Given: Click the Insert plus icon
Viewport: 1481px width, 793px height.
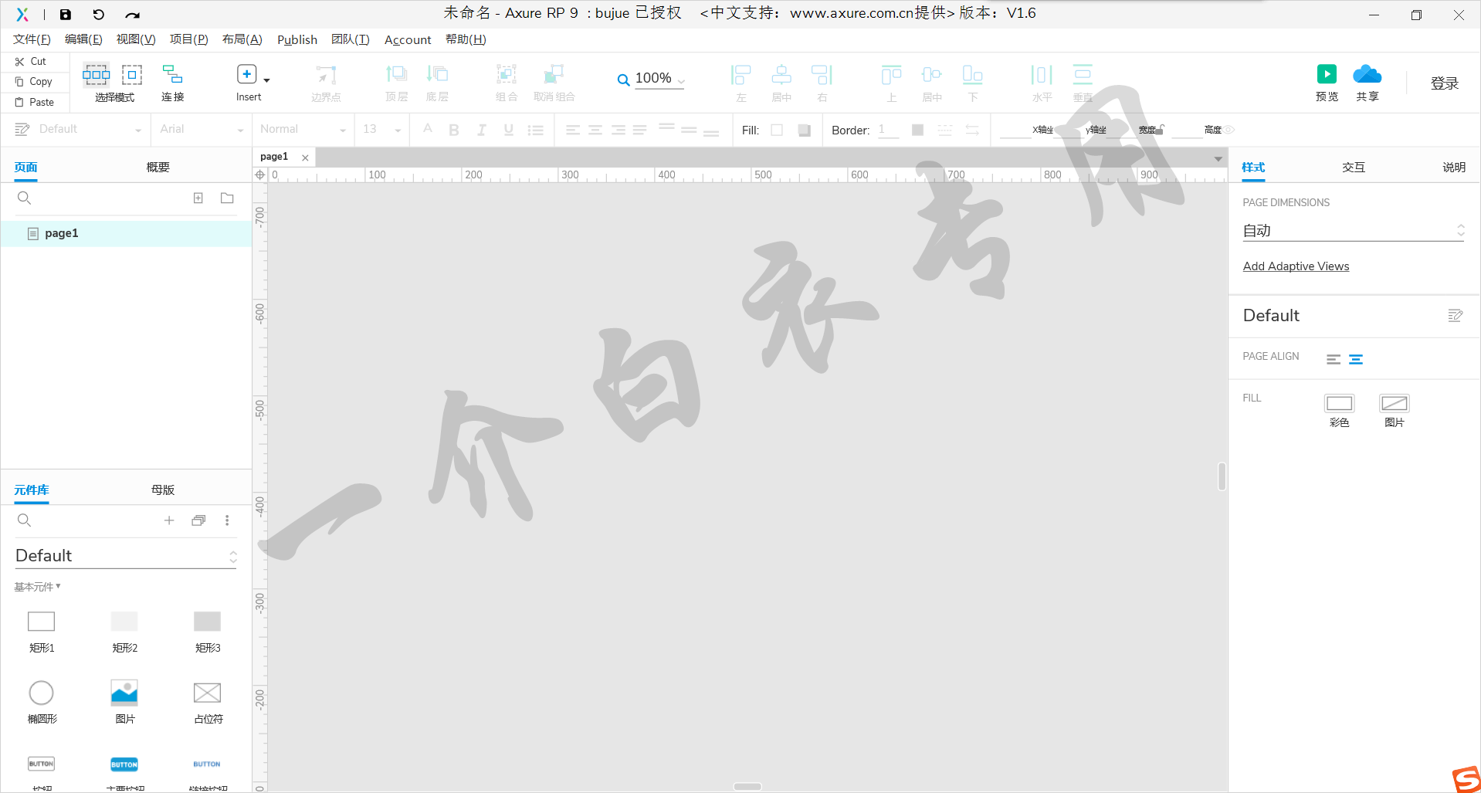Looking at the screenshot, I should pos(246,74).
